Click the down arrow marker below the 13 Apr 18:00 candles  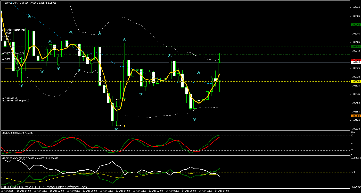[x=140, y=94]
